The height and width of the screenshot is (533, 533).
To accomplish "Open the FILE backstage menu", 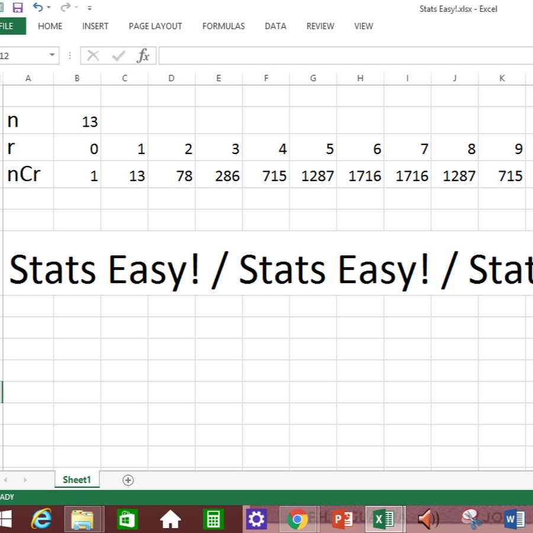I will [x=8, y=26].
